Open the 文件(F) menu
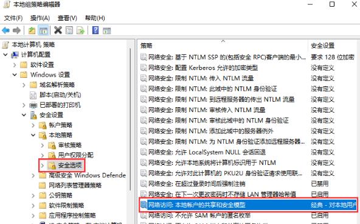This screenshot has height=224, width=360. click(x=13, y=18)
